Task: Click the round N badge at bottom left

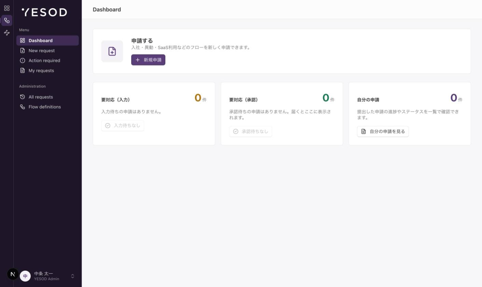Action: 13,274
